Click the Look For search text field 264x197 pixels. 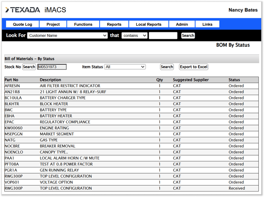(163, 36)
